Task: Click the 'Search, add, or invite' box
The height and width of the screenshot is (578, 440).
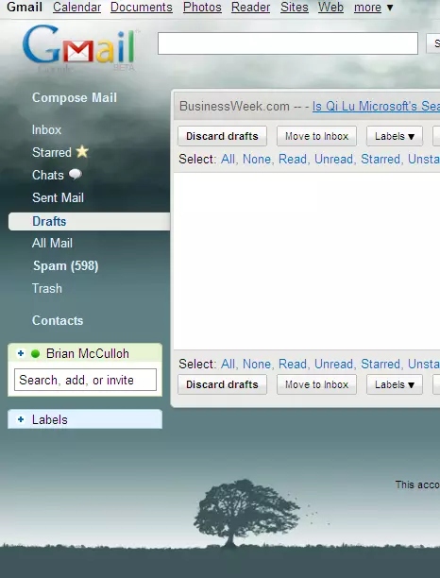Action: pyautogui.click(x=85, y=380)
